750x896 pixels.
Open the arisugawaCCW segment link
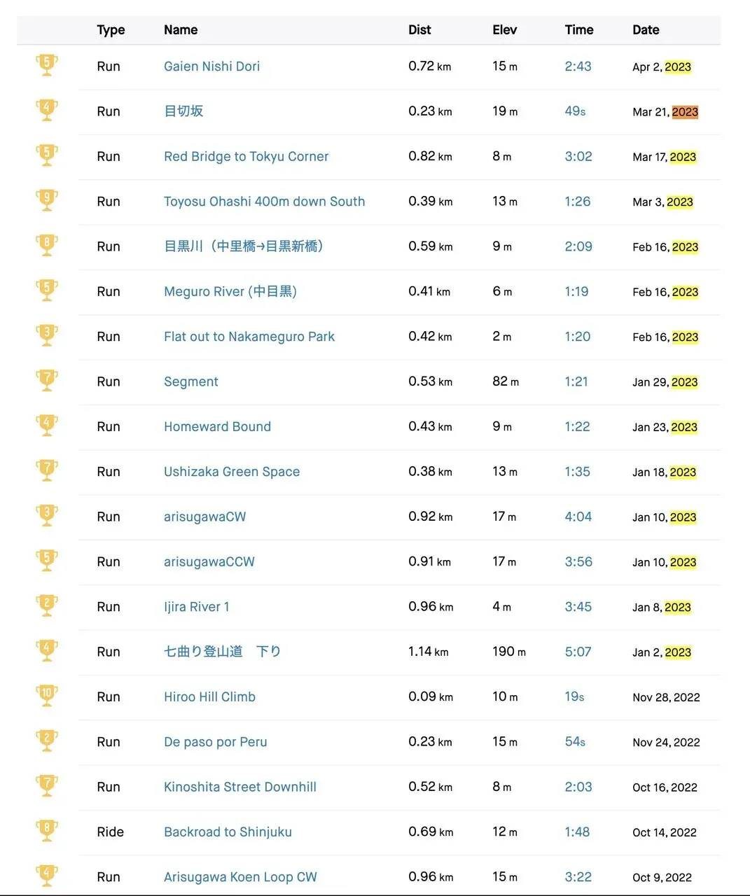[x=209, y=561]
